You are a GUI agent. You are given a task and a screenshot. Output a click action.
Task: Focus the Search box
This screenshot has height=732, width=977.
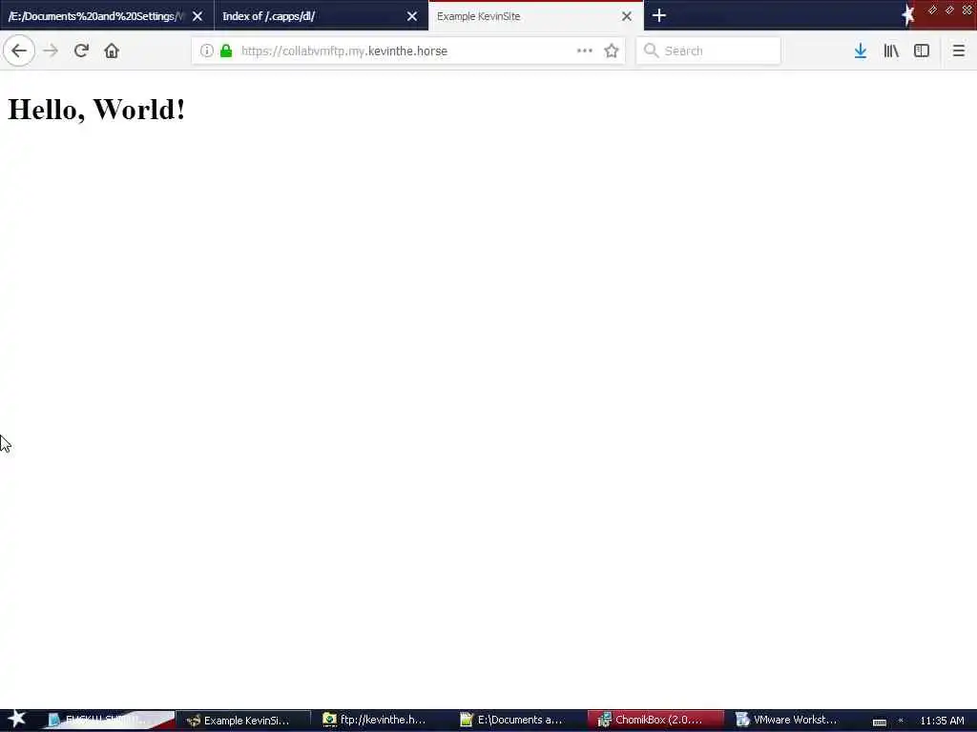click(709, 51)
